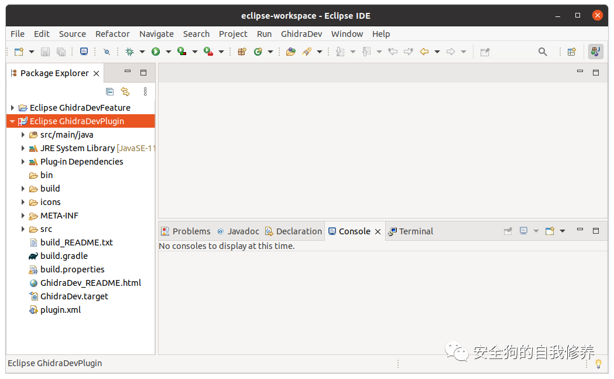Screen dimensions: 614x379
Task: Click the Open Task search icon
Action: pyautogui.click(x=307, y=52)
